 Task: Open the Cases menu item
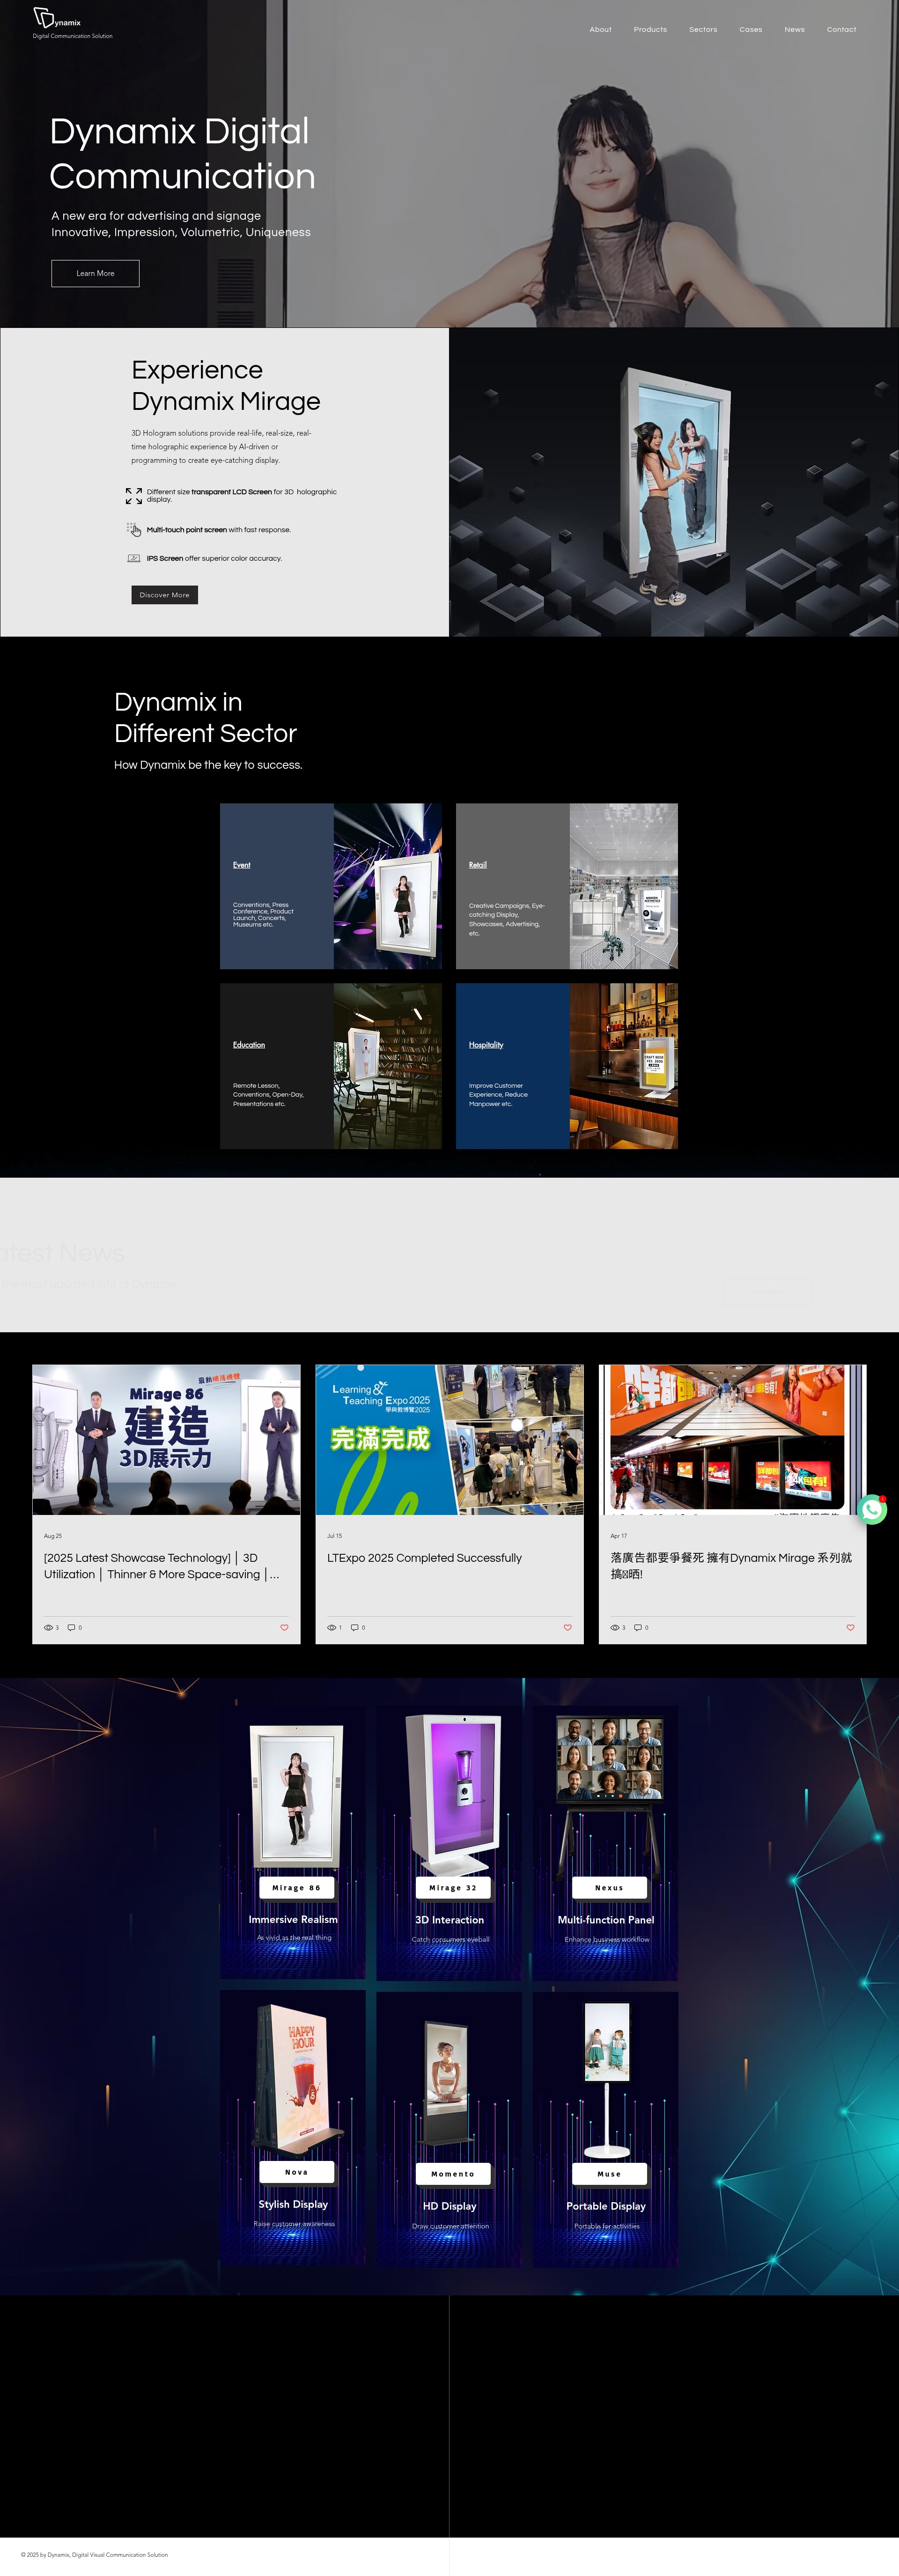751,29
